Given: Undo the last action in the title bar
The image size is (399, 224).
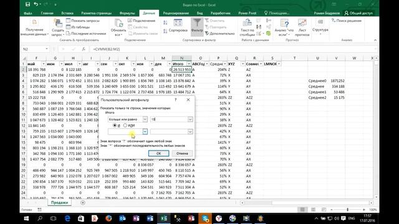Looking at the screenshot, I should tap(36, 4).
